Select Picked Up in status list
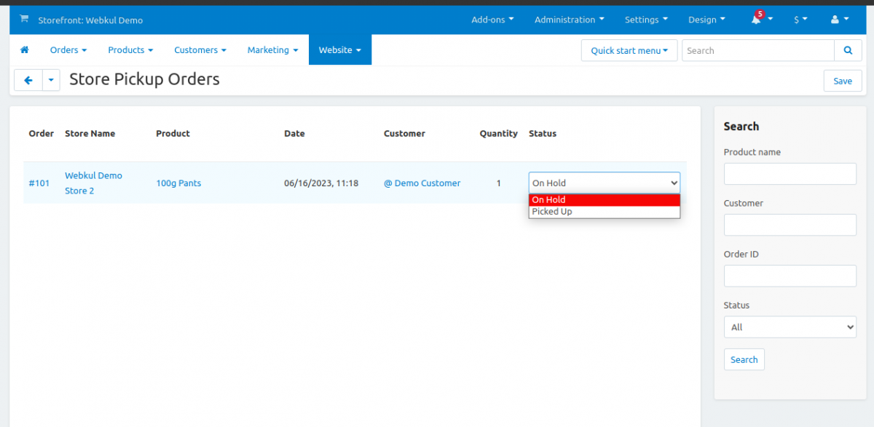 point(552,212)
